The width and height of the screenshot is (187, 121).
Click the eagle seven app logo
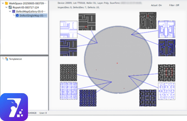click(x=14, y=107)
